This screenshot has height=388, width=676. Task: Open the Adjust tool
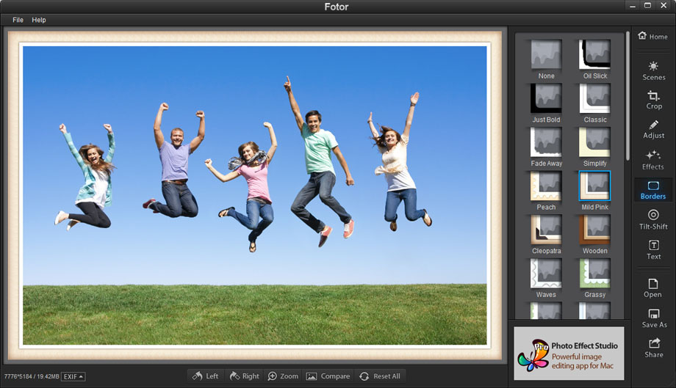pos(653,129)
